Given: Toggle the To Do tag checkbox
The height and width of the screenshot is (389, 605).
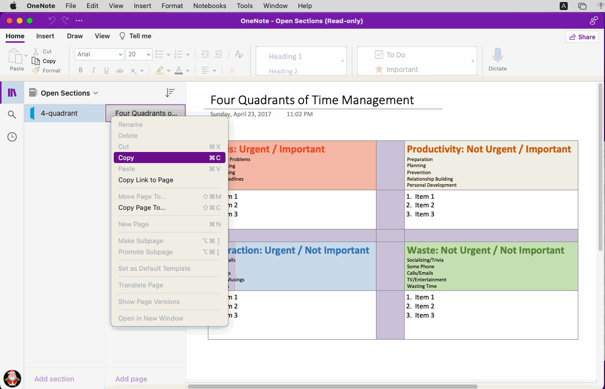Looking at the screenshot, I should (x=379, y=55).
